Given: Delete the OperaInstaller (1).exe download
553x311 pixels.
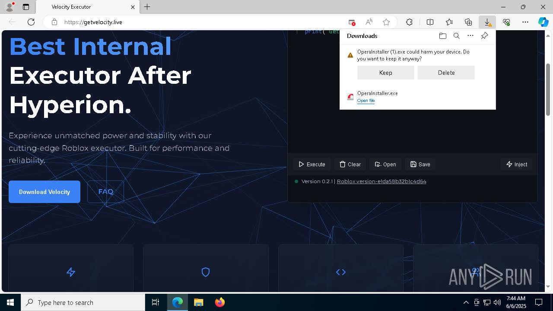Looking at the screenshot, I should pyautogui.click(x=446, y=73).
